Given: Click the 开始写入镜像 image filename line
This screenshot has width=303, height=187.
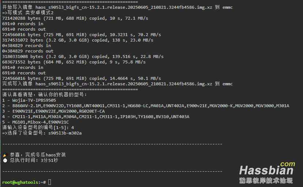Looking at the screenshot, I should tap(117, 7).
